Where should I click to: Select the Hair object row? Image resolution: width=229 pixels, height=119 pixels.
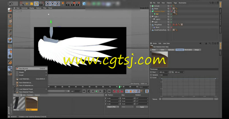[157, 14]
